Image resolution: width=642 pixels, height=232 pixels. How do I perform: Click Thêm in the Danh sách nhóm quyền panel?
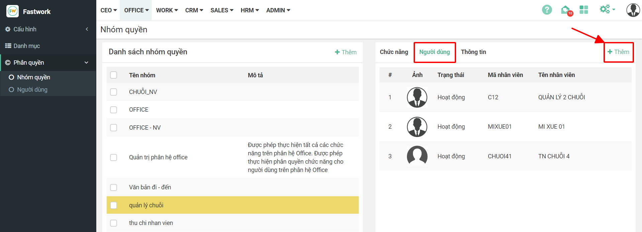(346, 52)
